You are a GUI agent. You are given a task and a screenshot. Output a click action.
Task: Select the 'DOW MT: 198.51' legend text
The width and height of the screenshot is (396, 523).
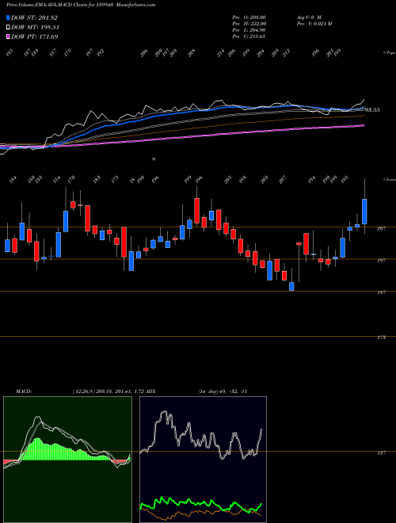click(x=36, y=28)
